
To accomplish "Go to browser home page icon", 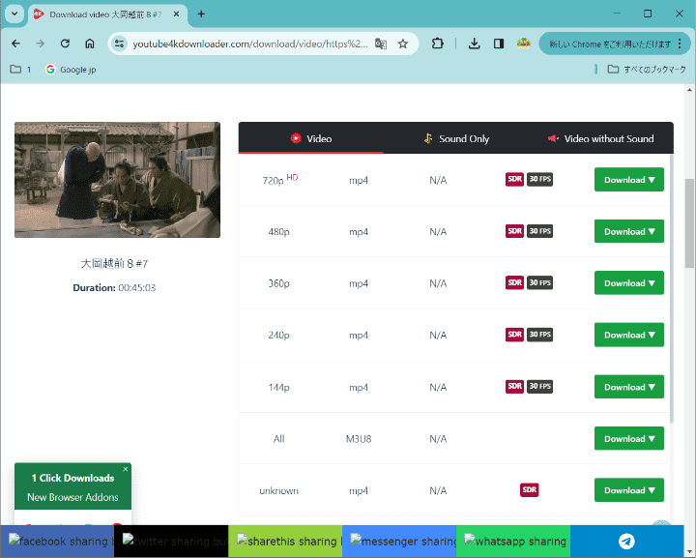I will tap(89, 44).
